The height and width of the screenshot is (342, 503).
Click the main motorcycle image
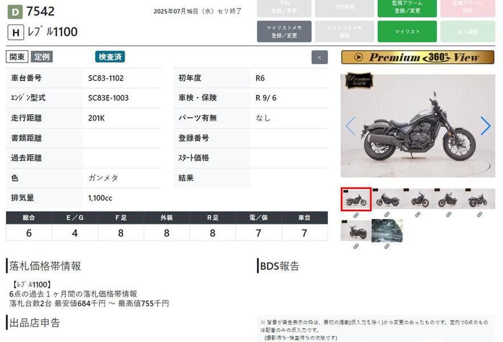418,126
